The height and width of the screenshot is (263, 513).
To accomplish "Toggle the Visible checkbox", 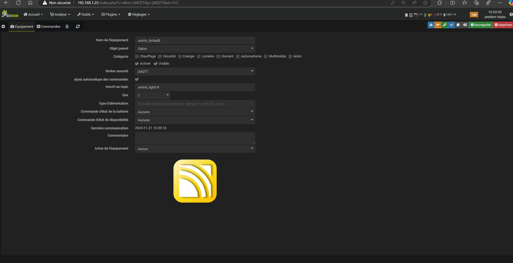I will click(x=156, y=64).
